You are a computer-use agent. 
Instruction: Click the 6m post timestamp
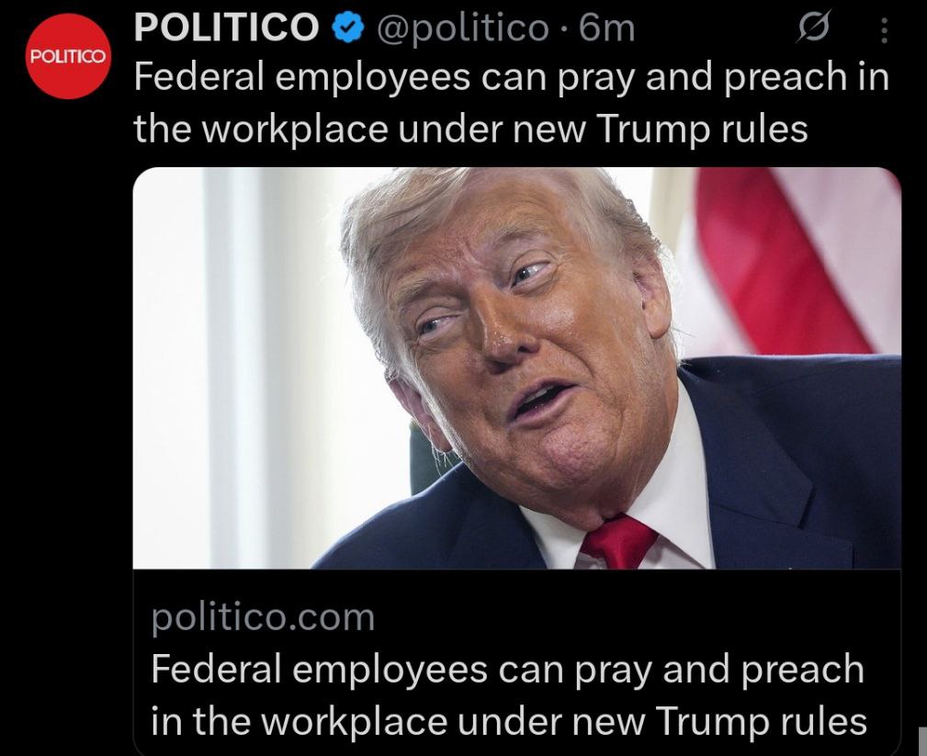pyautogui.click(x=606, y=28)
